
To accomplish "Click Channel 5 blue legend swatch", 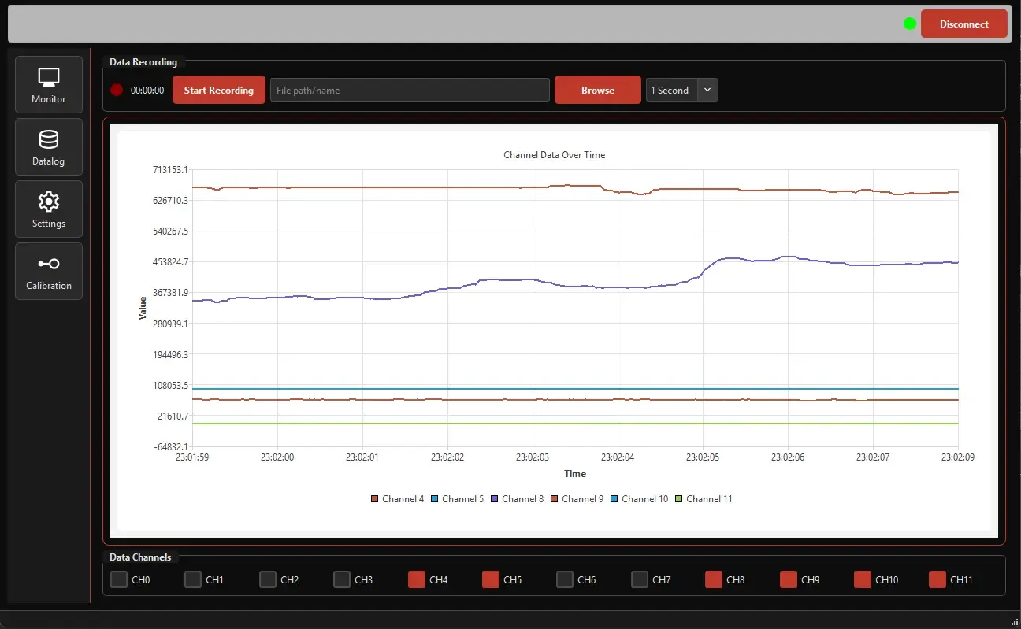I will [x=435, y=499].
